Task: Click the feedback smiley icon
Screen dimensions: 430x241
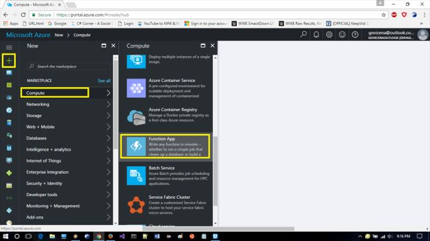Action: point(342,34)
